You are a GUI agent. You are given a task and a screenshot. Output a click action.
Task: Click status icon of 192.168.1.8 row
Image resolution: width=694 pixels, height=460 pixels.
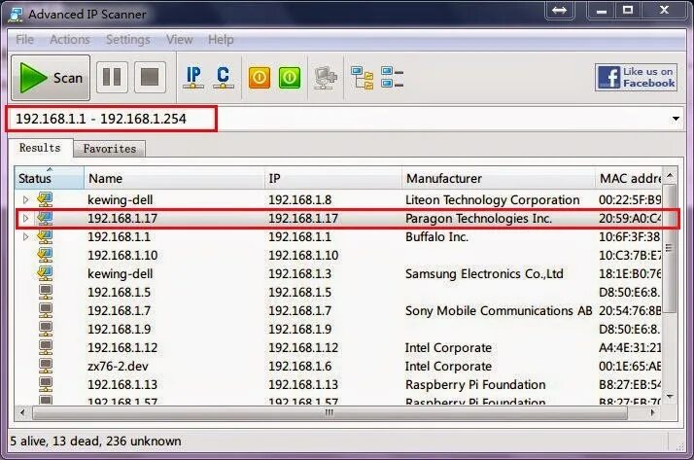[45, 199]
